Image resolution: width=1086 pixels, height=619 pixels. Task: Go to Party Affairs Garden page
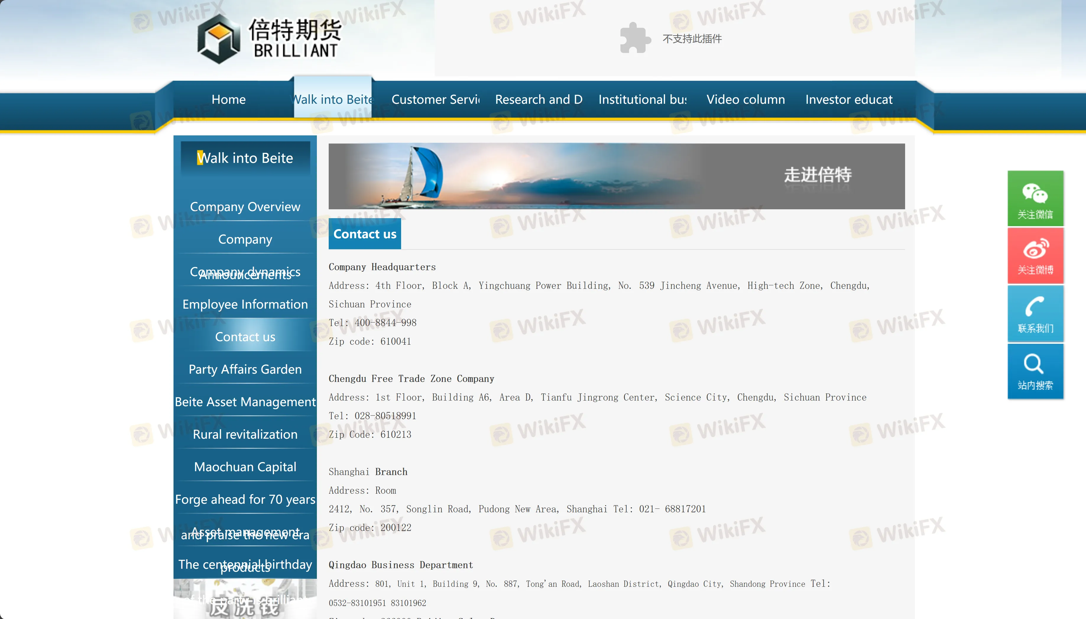[245, 369]
